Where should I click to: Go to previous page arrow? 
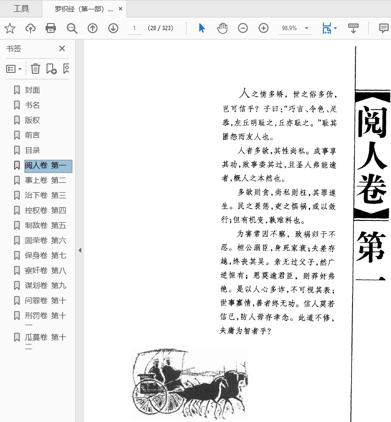[x=93, y=28]
